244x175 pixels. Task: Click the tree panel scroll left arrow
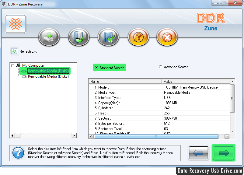pos(12,135)
